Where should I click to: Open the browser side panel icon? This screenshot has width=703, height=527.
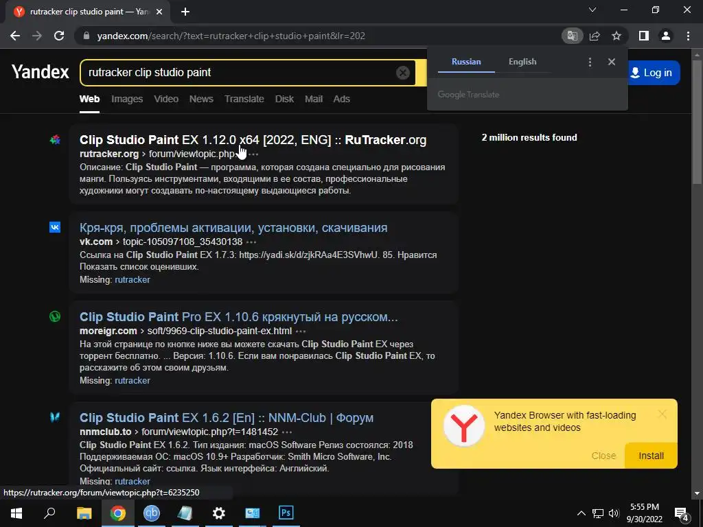644,36
